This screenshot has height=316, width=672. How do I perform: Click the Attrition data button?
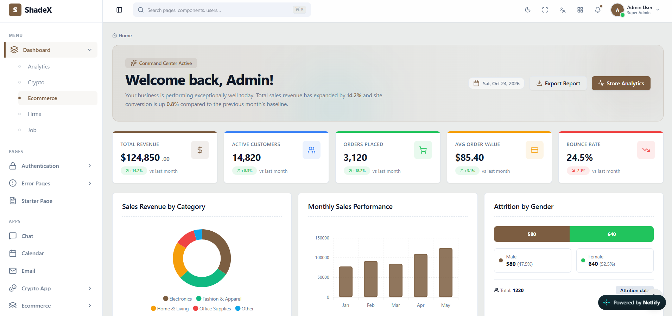(634, 290)
